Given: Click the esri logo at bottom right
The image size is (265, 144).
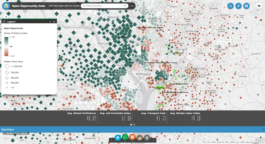Looking at the screenshot, I should [259, 140].
